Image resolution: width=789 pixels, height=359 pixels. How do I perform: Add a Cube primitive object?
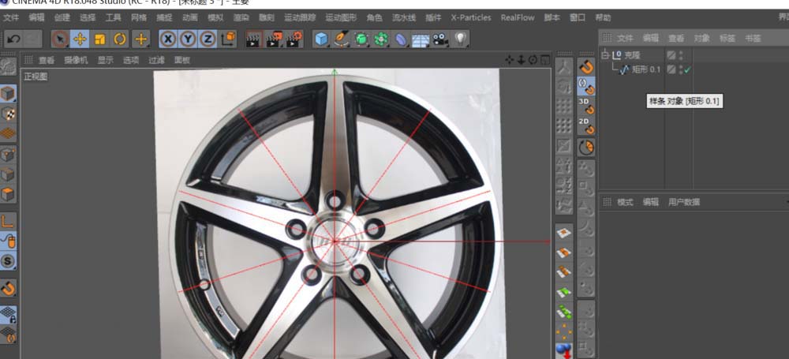321,39
